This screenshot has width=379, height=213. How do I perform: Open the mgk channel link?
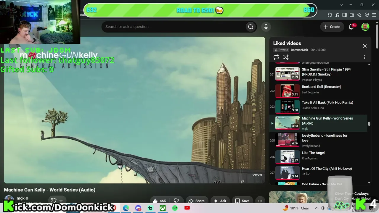[21, 199]
